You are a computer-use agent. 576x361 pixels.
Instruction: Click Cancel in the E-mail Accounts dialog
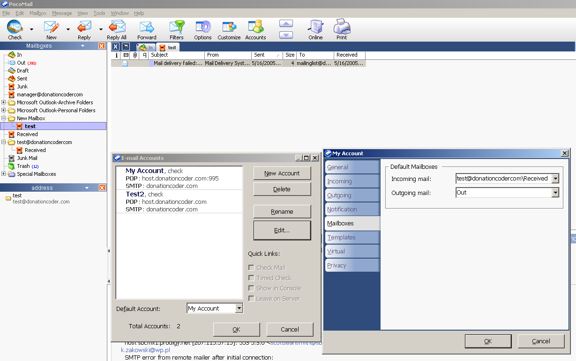pyautogui.click(x=290, y=329)
